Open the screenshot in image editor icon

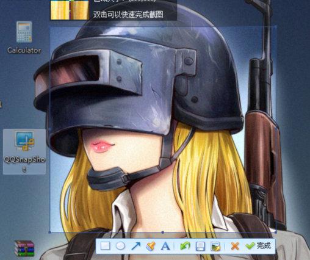[215, 246]
